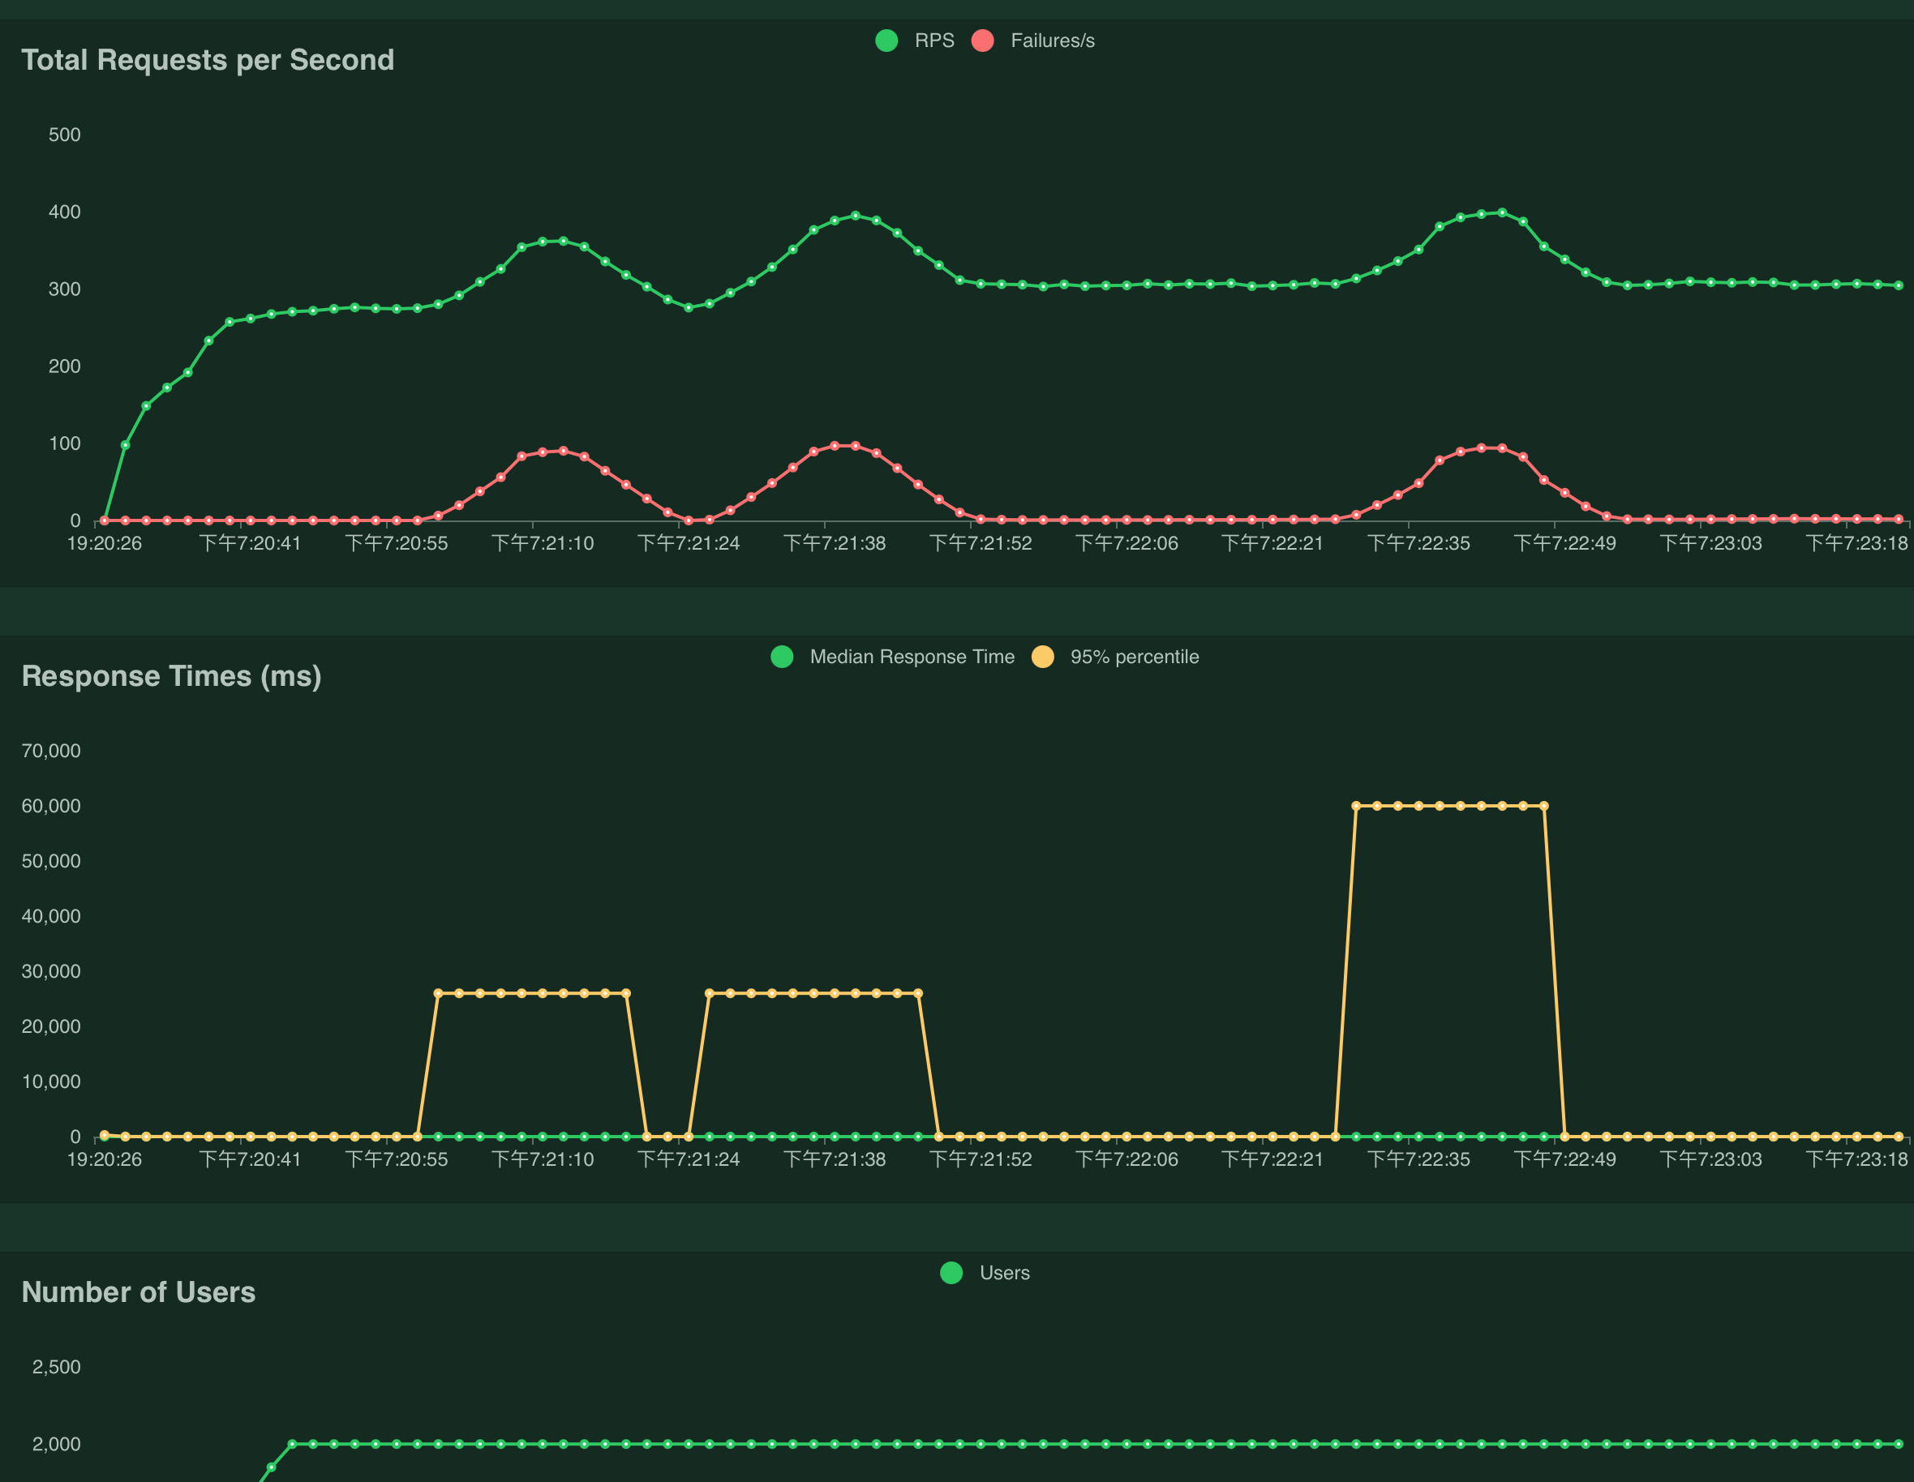Click the 下午7:21:10 x-axis label in requests chart
The width and height of the screenshot is (1914, 1482).
pyautogui.click(x=543, y=543)
